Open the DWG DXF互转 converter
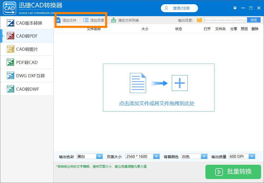Viewport: 264px width, 183px height. [x=27, y=76]
